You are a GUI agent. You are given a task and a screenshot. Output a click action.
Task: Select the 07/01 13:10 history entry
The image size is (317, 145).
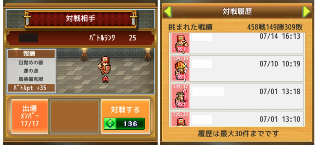pos(237,119)
